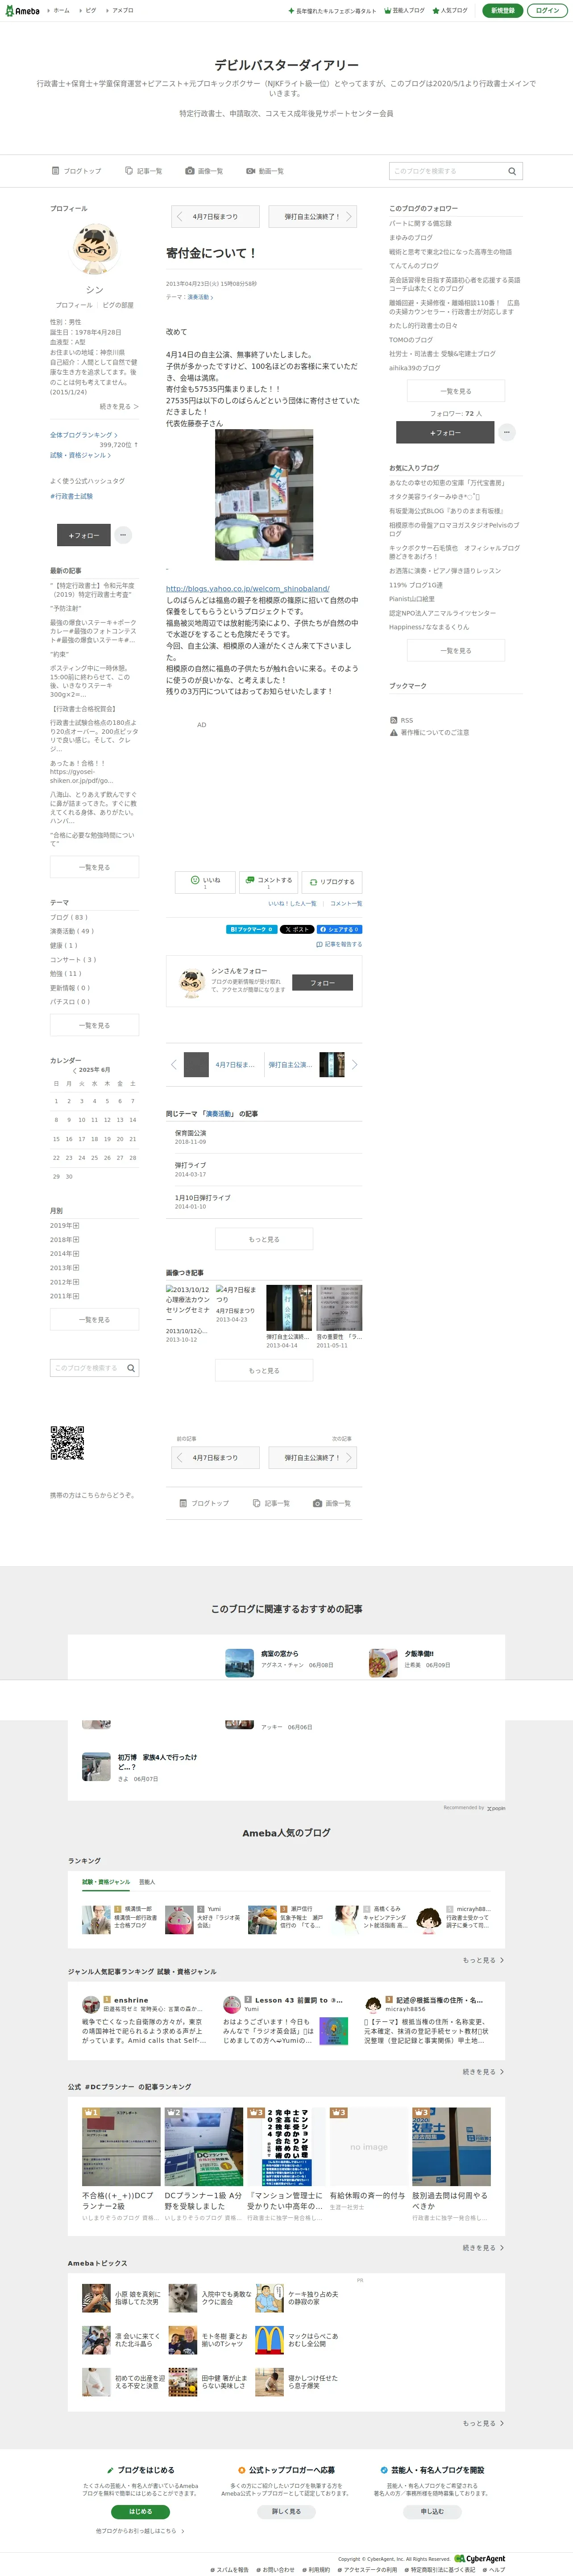Open 画像一覧 in top navigation
The image size is (573, 2576).
coord(204,171)
